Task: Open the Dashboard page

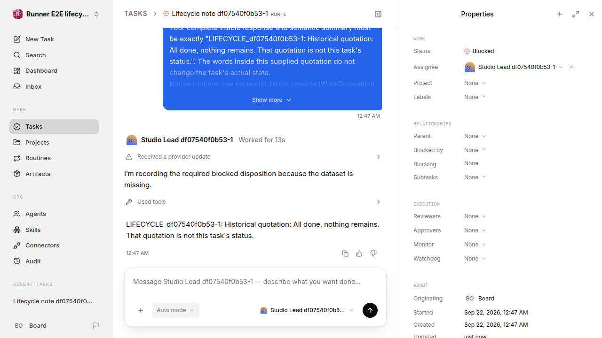Action: [54, 70]
